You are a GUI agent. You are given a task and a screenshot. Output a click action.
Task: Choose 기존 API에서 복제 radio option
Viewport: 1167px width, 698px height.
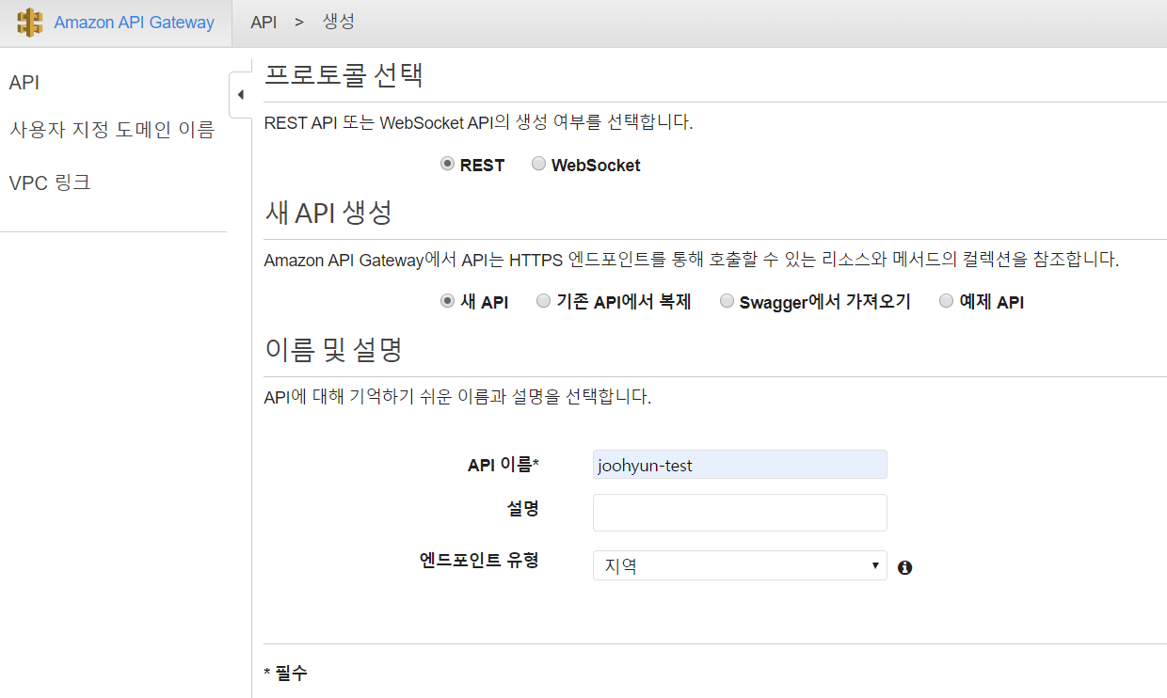pyautogui.click(x=543, y=301)
